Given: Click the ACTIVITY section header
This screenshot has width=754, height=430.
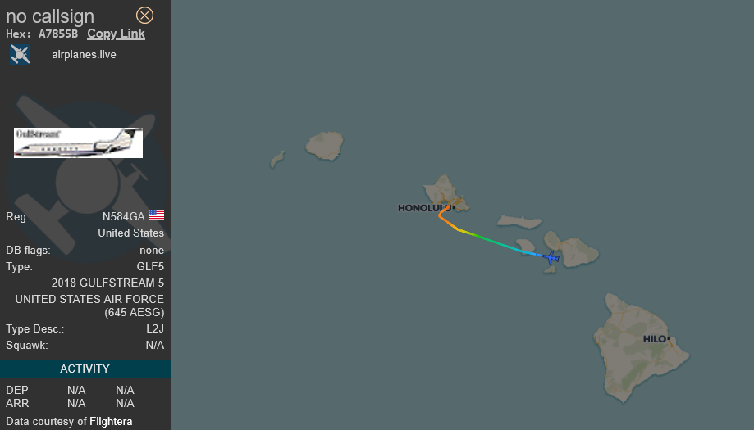Looking at the screenshot, I should coord(85,369).
